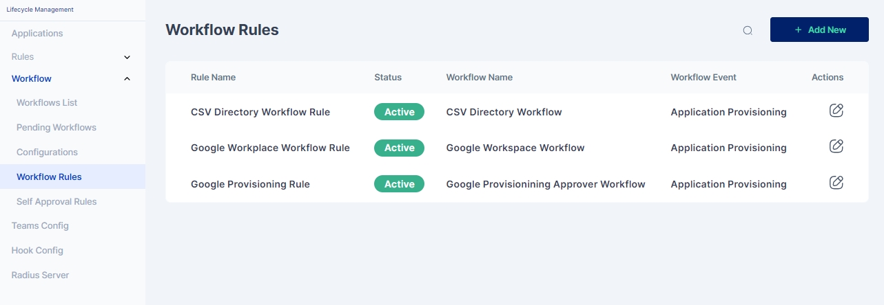884x305 pixels.
Task: Edit the Google Provisioning Rule
Action: tap(836, 183)
